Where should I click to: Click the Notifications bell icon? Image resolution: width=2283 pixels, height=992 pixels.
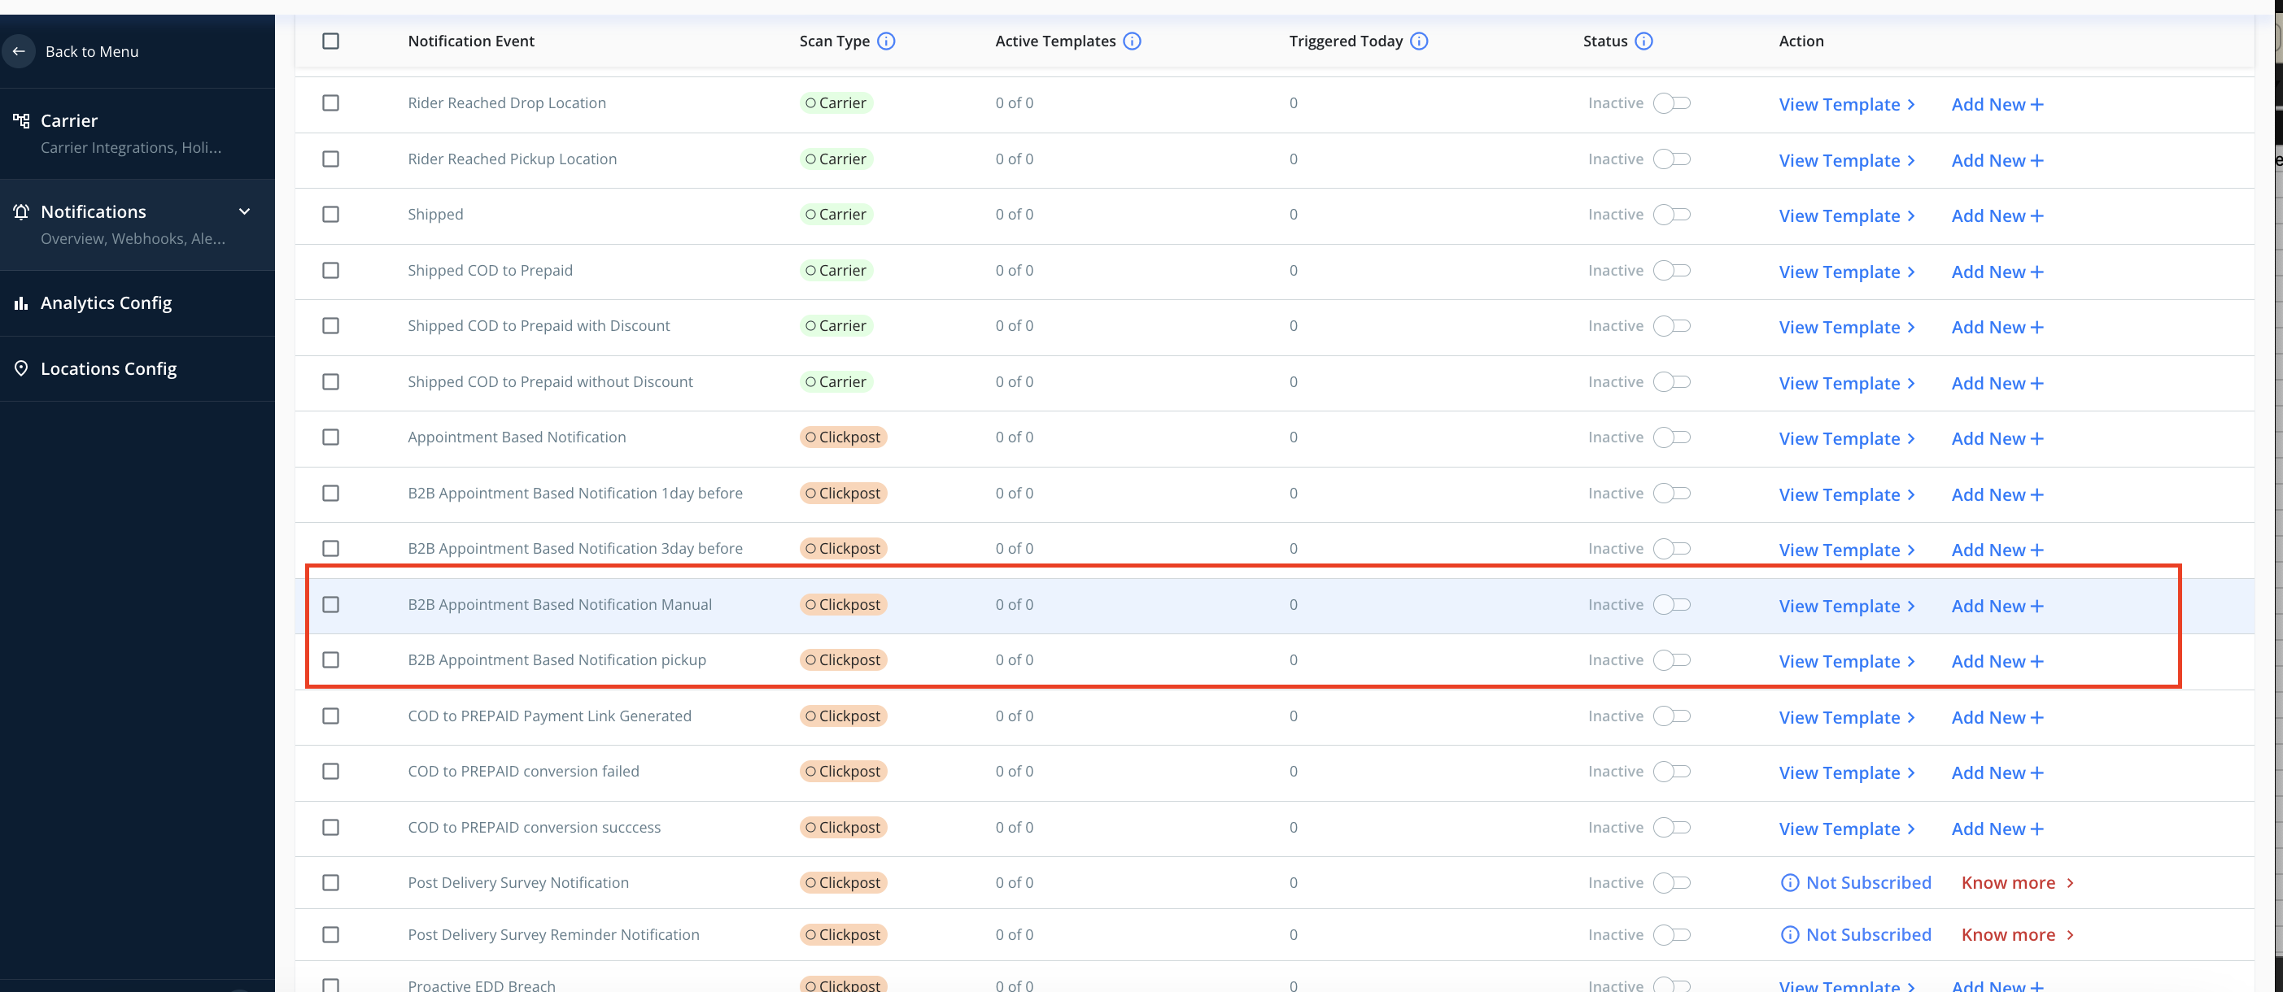pos(21,211)
